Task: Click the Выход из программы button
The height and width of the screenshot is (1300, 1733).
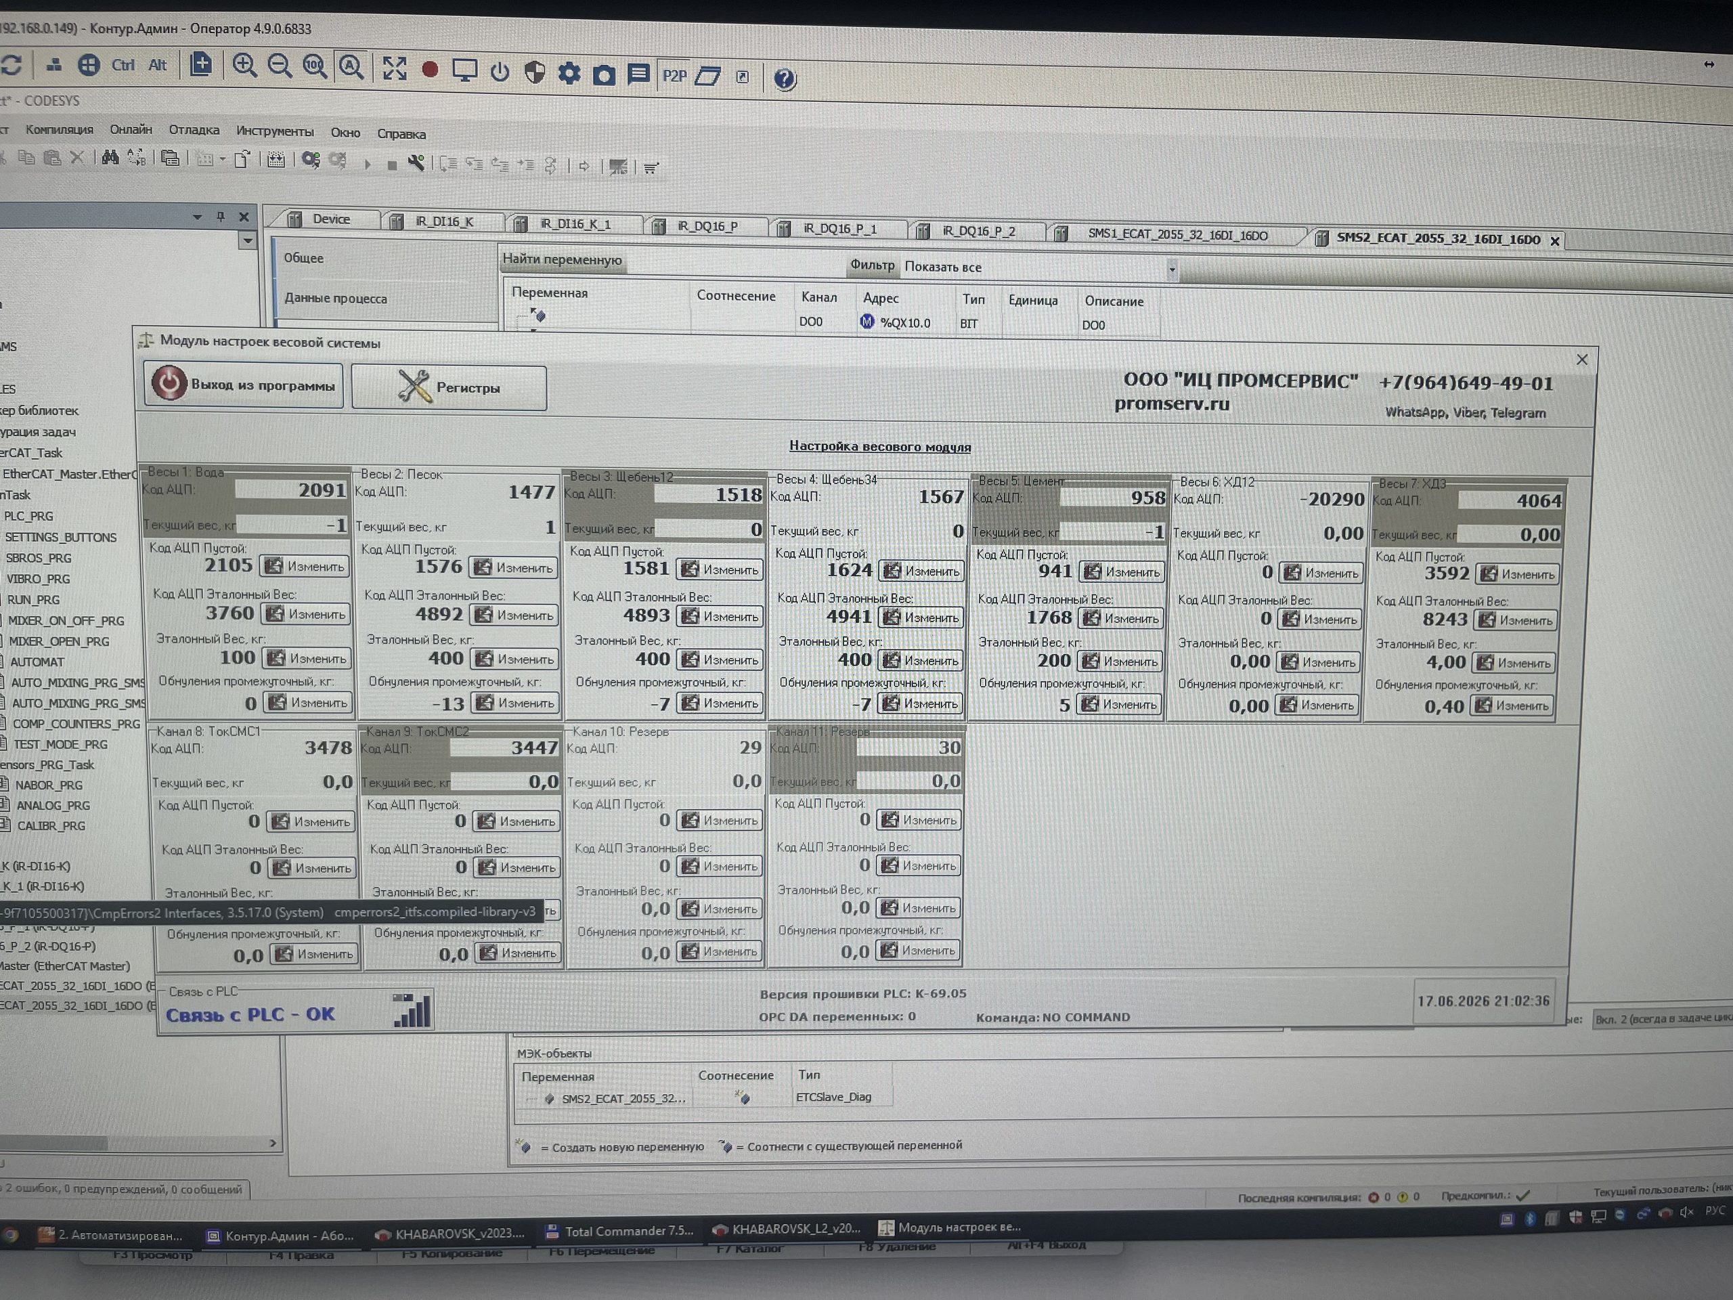Action: 244,385
